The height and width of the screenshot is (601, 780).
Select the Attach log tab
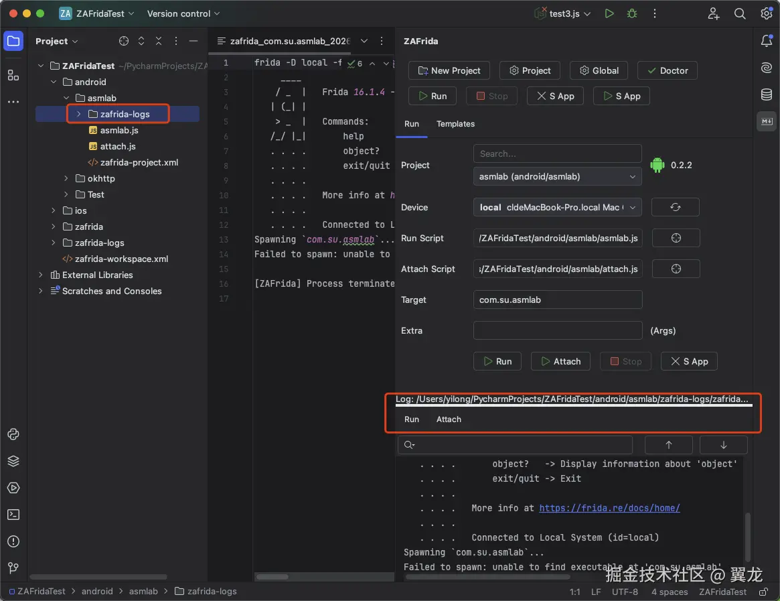pyautogui.click(x=449, y=419)
